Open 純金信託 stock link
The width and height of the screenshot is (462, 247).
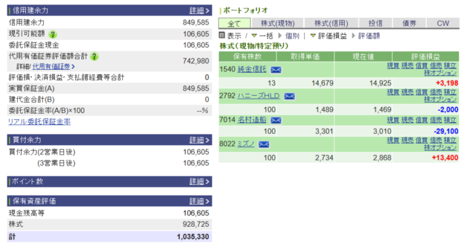point(252,69)
